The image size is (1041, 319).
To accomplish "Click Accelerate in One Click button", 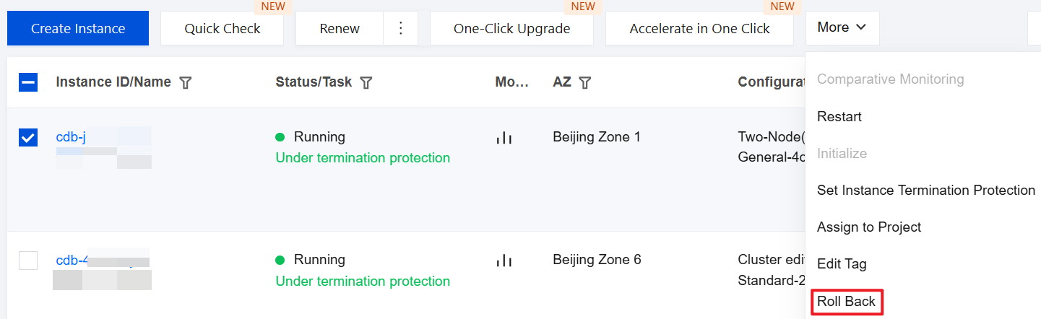I will (699, 29).
